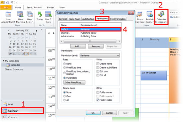Click Cancel in Calendar Properties dialog
Screen dimensions: 183x122
coord(109,113)
